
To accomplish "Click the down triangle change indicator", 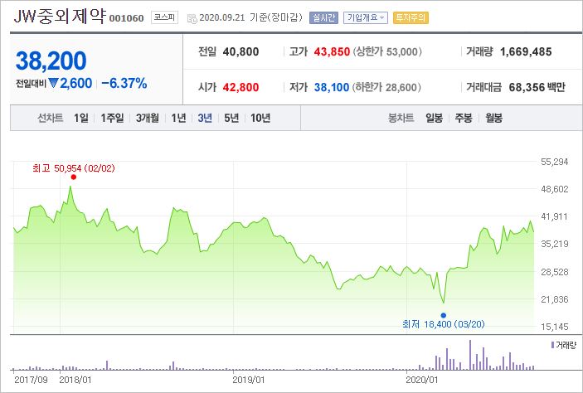I will (x=54, y=83).
